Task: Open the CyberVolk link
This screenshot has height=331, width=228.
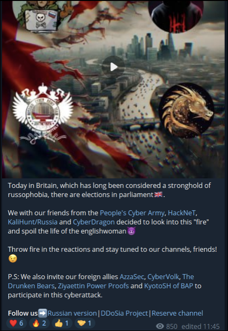Action: point(163,276)
